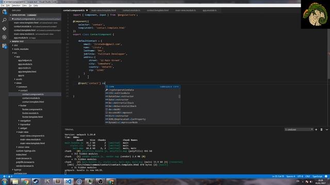This screenshot has height=185, width=330.
Task: Switch to contact.template.html editor tab
Action: tap(158, 10)
